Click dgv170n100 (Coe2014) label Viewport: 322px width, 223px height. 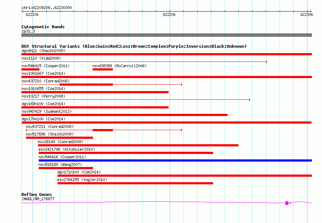click(x=43, y=119)
